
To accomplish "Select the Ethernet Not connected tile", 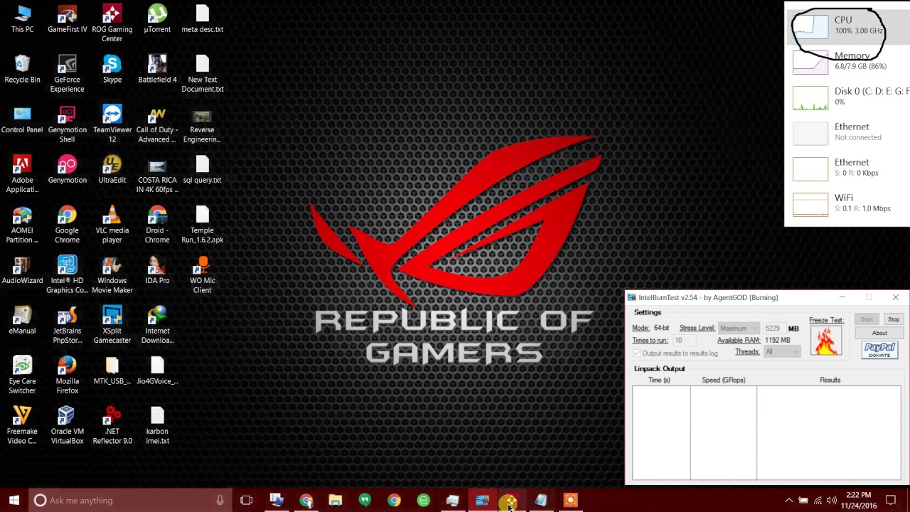I will [x=848, y=132].
